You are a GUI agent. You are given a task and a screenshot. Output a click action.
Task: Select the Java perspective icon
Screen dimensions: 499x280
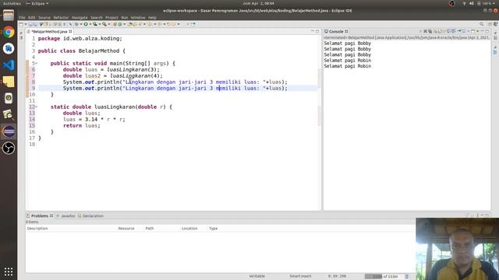(x=496, y=24)
